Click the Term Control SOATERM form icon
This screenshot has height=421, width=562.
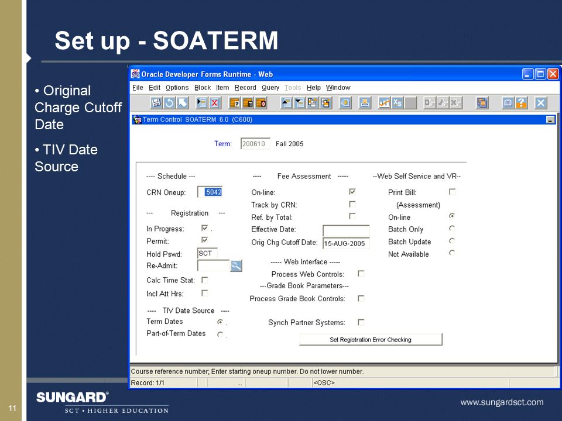(137, 119)
